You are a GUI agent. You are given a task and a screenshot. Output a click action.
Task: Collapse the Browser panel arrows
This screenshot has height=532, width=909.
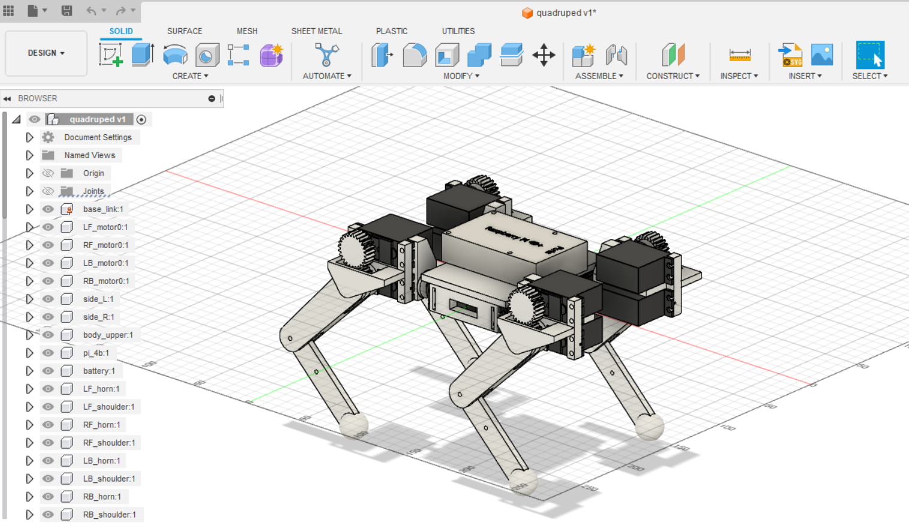(x=7, y=98)
